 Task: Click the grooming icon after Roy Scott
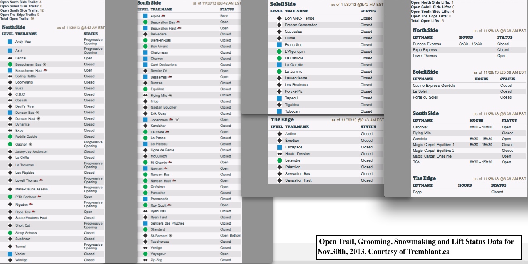(169, 205)
